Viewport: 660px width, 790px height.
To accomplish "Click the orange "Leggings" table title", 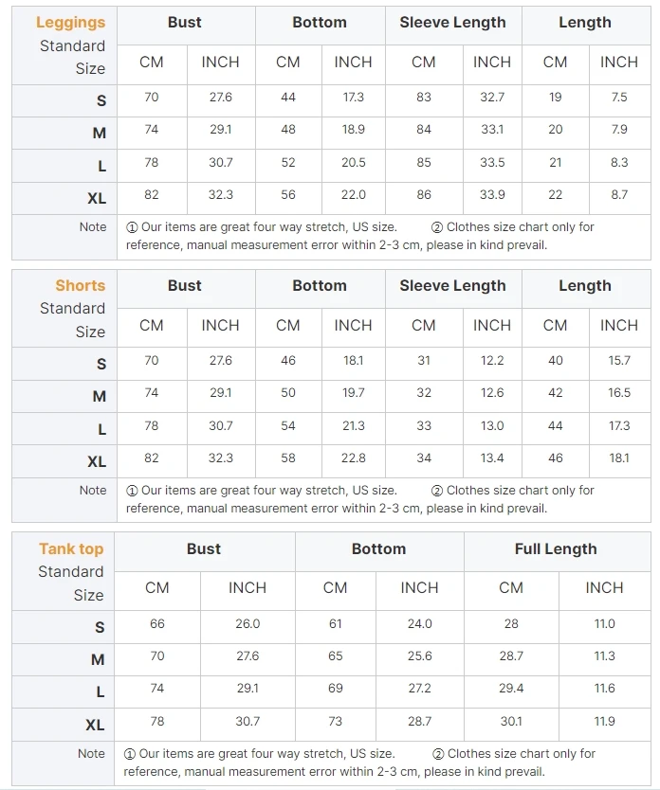I will click(x=71, y=23).
